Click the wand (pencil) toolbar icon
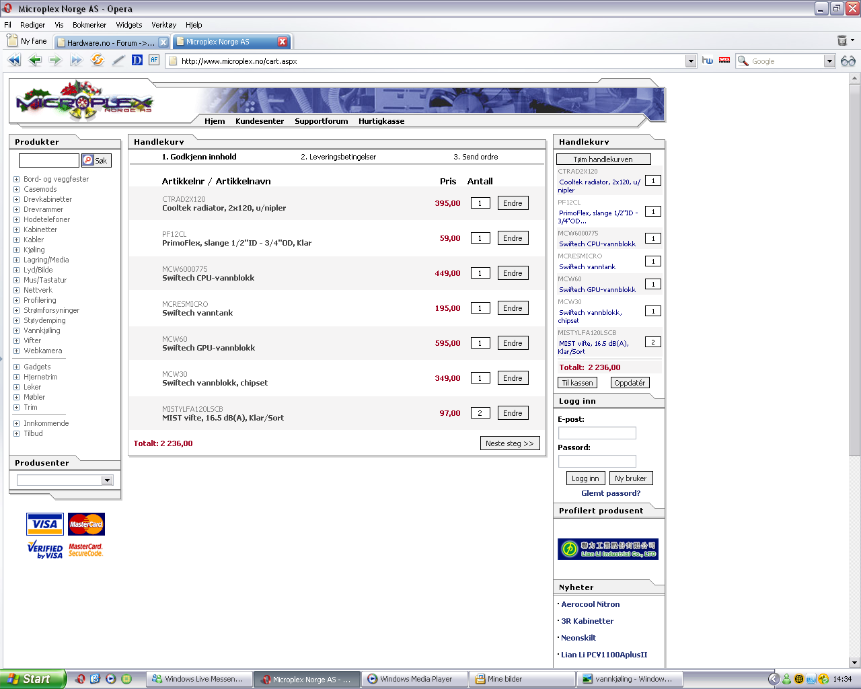Viewport: 861px width, 689px height. [x=118, y=61]
